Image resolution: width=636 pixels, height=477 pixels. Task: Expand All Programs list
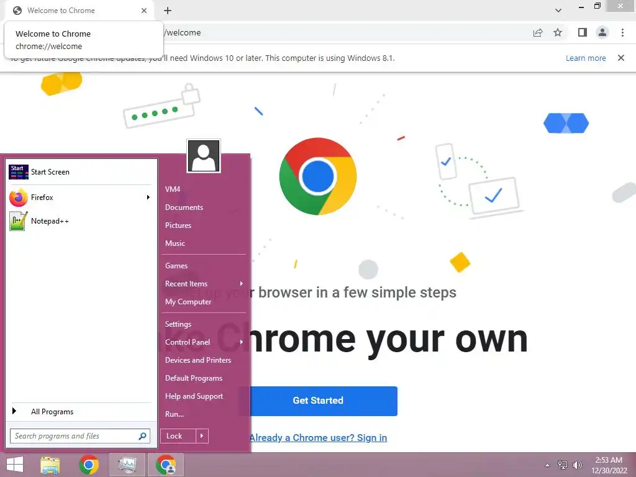pyautogui.click(x=80, y=412)
